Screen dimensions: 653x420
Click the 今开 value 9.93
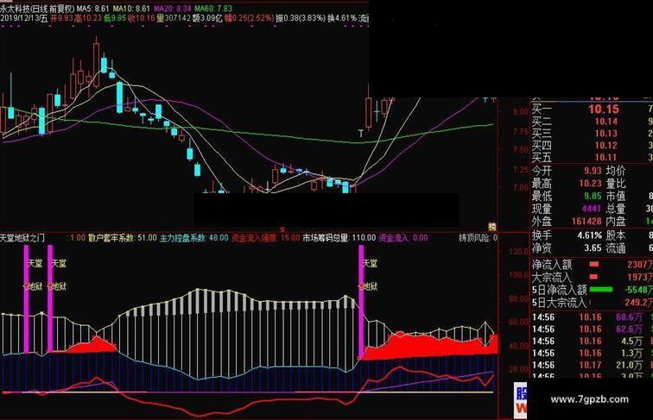tap(593, 171)
